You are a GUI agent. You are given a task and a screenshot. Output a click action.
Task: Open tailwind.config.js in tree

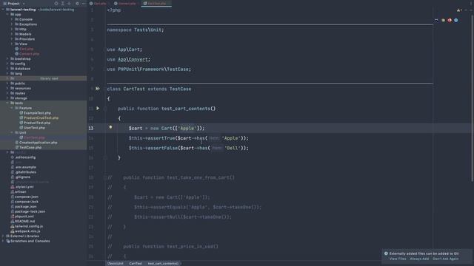pos(29,226)
